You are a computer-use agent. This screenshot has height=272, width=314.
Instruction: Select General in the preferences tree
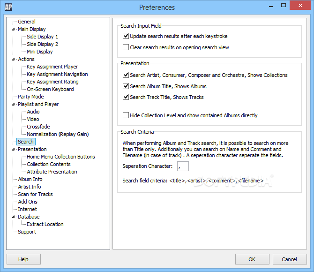tap(27, 22)
